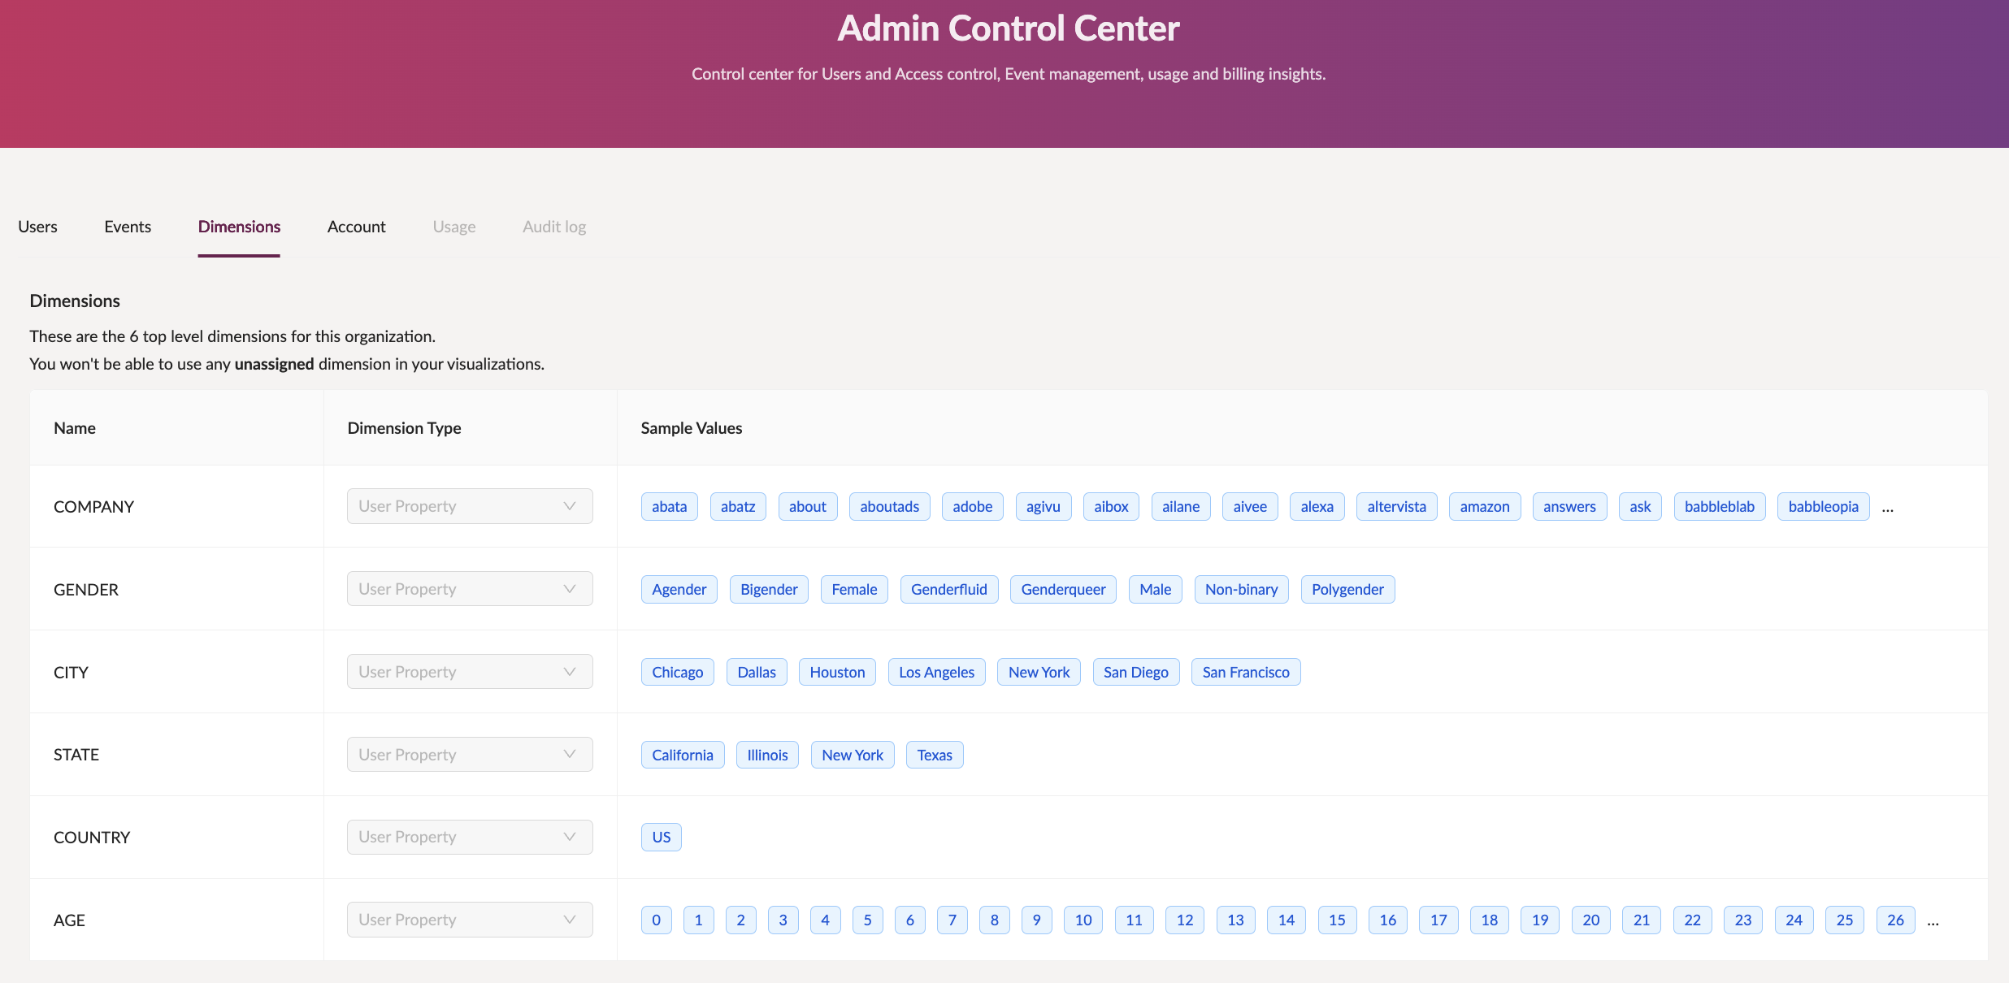
Task: Go to the Account tab
Action: 356,227
